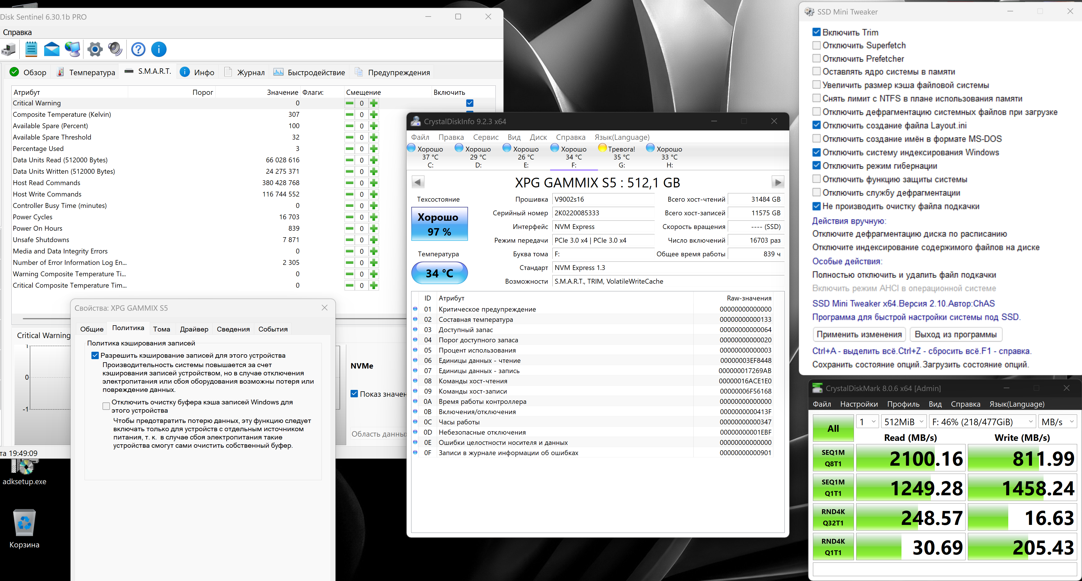
Task: Increase the Power Cycles offset with green plus
Action: pos(374,217)
